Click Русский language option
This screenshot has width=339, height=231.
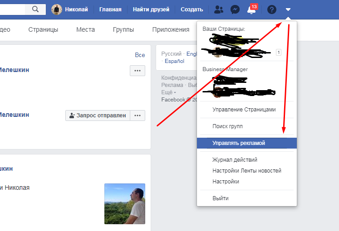(x=171, y=54)
